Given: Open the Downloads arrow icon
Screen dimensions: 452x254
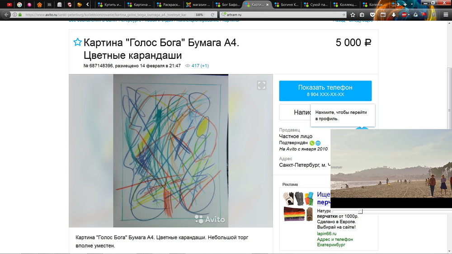Looking at the screenshot, I should click(x=393, y=14).
